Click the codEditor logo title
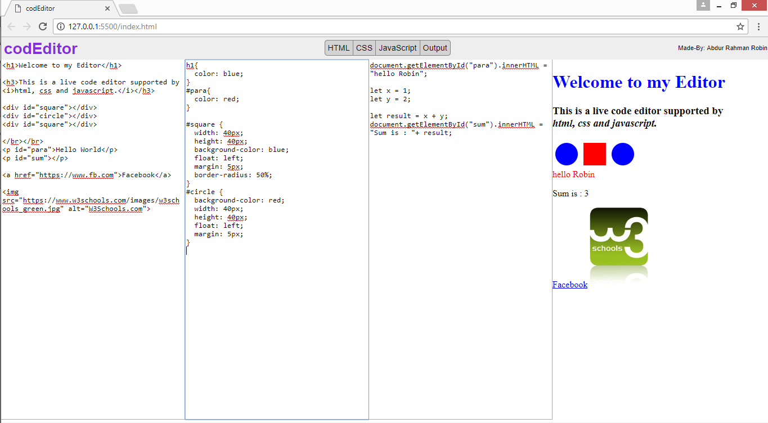Screen dimensions: 768x423 point(41,49)
